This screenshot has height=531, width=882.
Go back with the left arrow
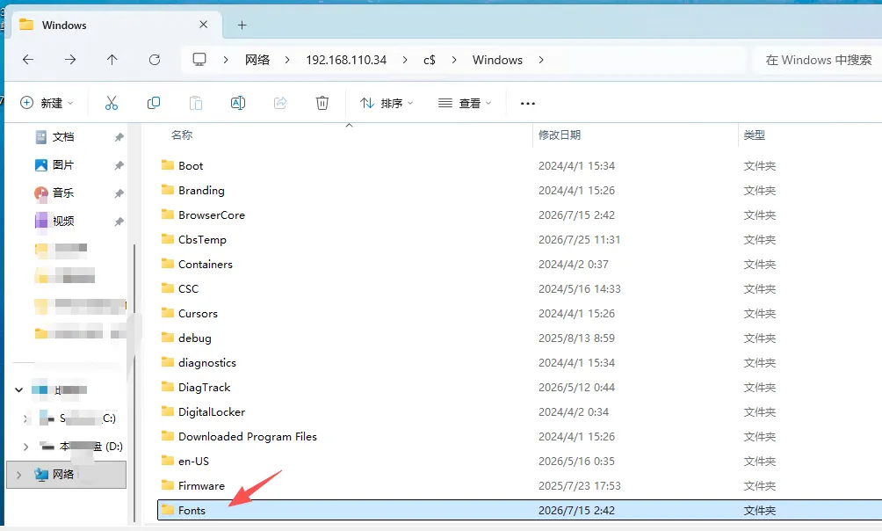tap(28, 60)
